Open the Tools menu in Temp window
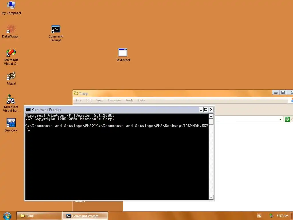The height and width of the screenshot is (220, 293). 129,100
